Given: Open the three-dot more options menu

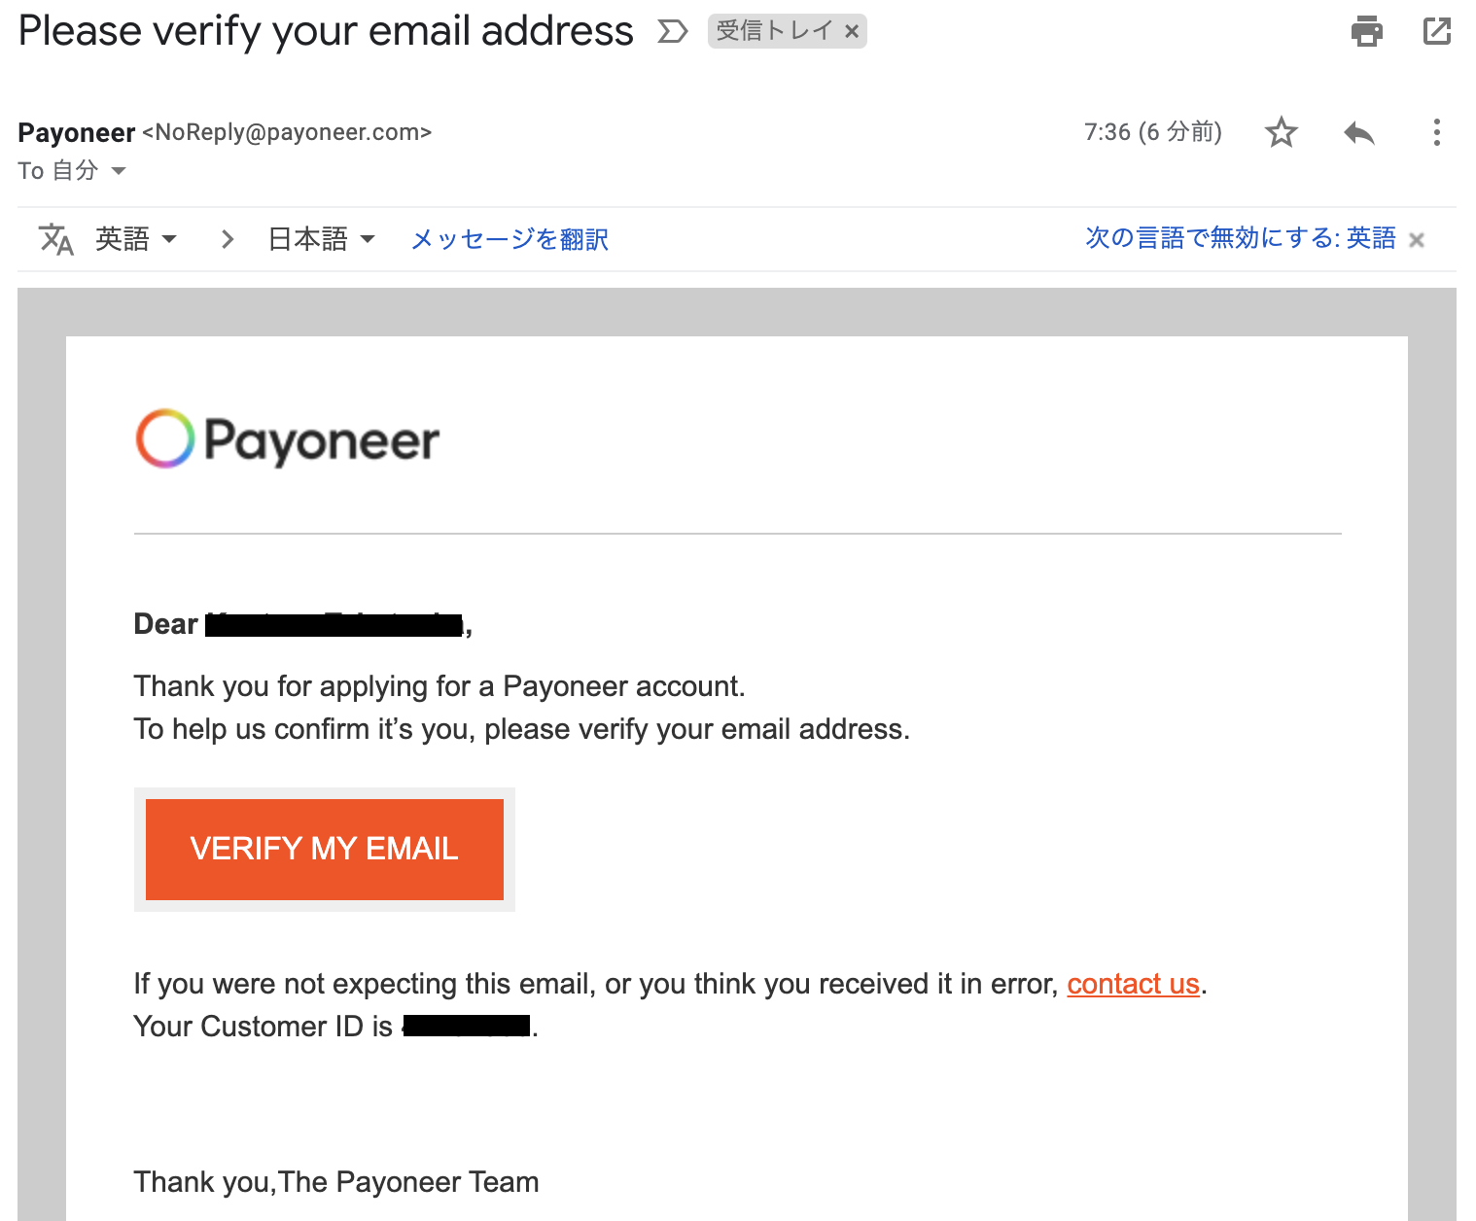Looking at the screenshot, I should pos(1436,132).
